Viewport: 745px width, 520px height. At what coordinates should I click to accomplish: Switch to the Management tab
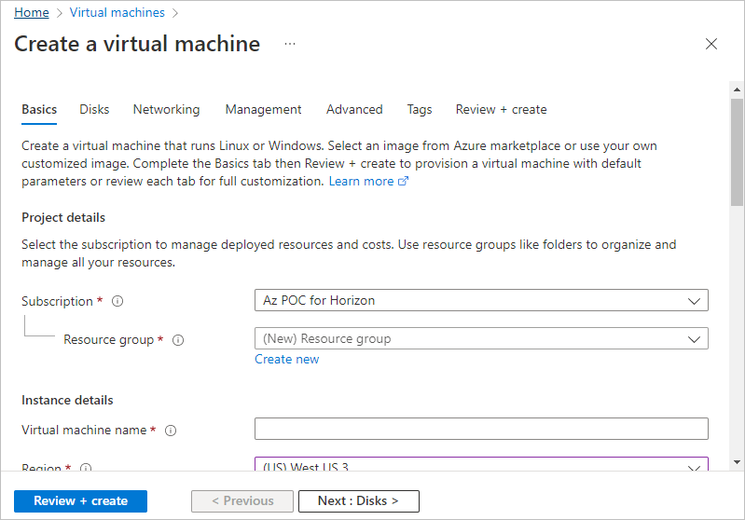263,110
